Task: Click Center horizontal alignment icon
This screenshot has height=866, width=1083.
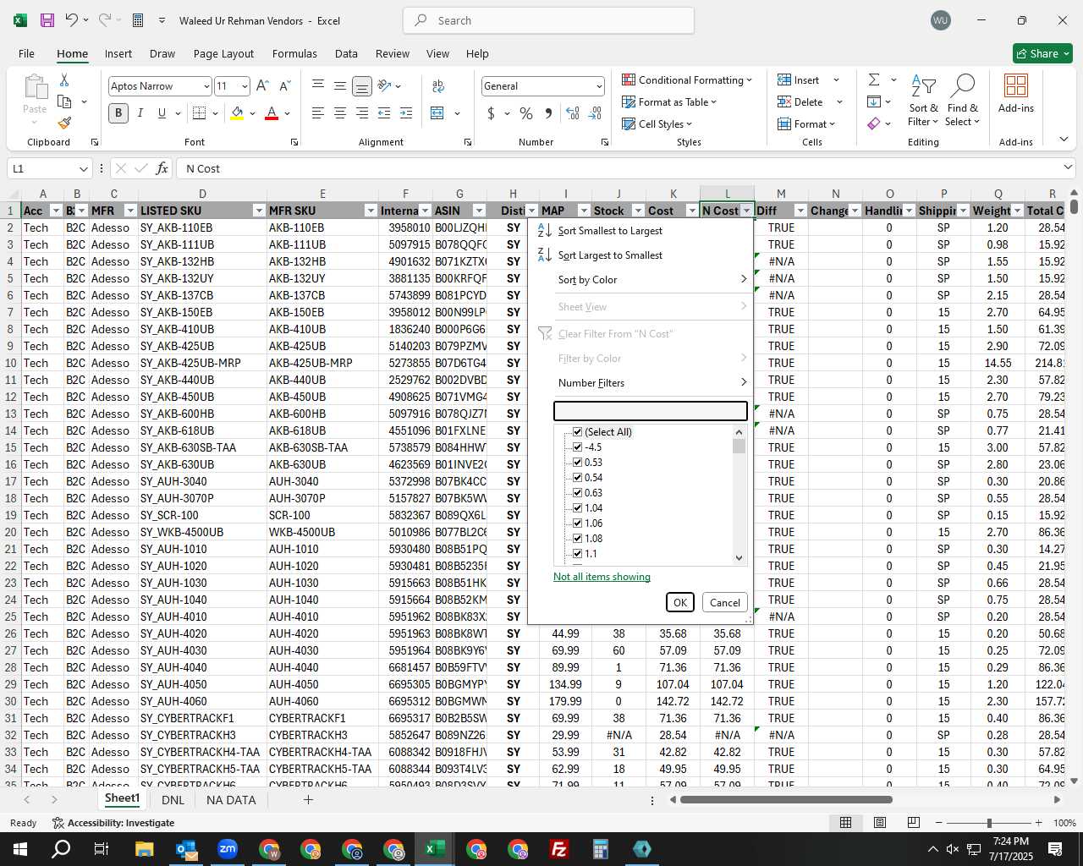Action: tap(340, 112)
